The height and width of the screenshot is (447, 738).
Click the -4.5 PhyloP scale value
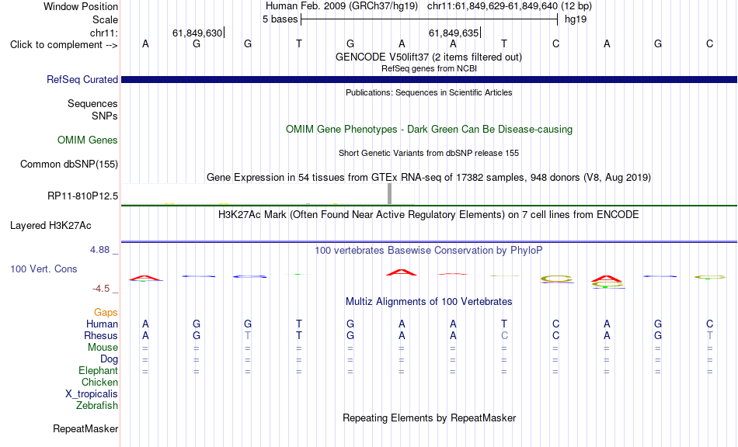coord(101,288)
